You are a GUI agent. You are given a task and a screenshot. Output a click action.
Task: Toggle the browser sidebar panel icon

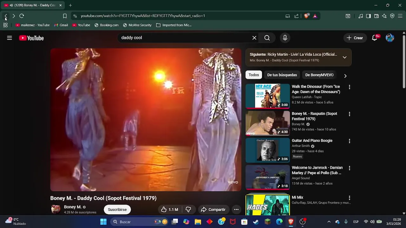click(368, 16)
